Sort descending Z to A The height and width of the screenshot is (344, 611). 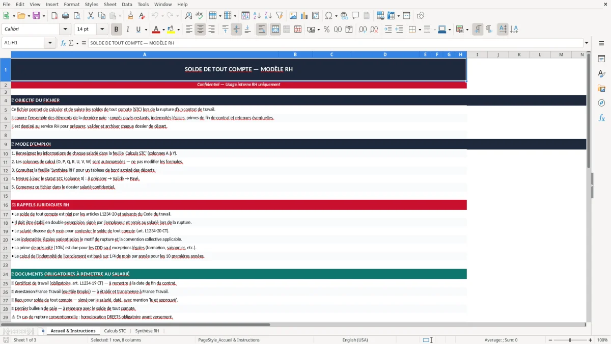268,16
